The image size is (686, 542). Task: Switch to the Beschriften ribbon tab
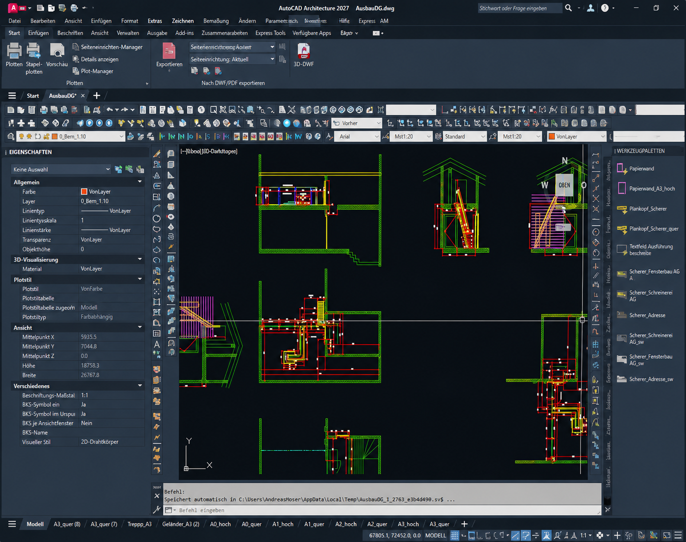coord(70,33)
